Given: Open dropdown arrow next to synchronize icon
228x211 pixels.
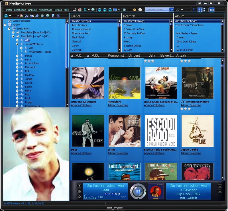Looking at the screenshot, I should 89,10.
